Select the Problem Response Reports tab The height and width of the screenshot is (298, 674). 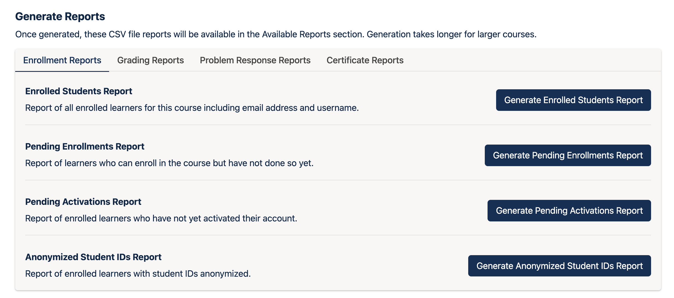255,60
